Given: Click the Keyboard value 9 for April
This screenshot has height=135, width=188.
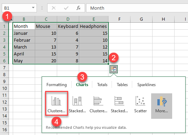Looking at the screenshot, I should [x=68, y=54].
